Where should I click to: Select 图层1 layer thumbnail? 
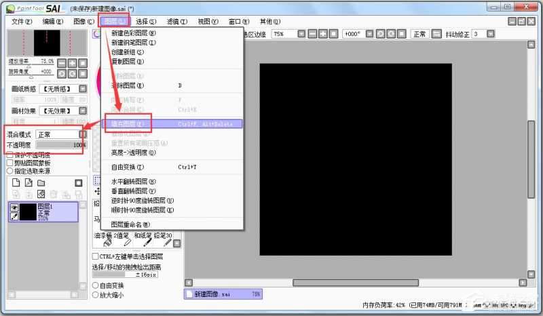tap(28, 212)
